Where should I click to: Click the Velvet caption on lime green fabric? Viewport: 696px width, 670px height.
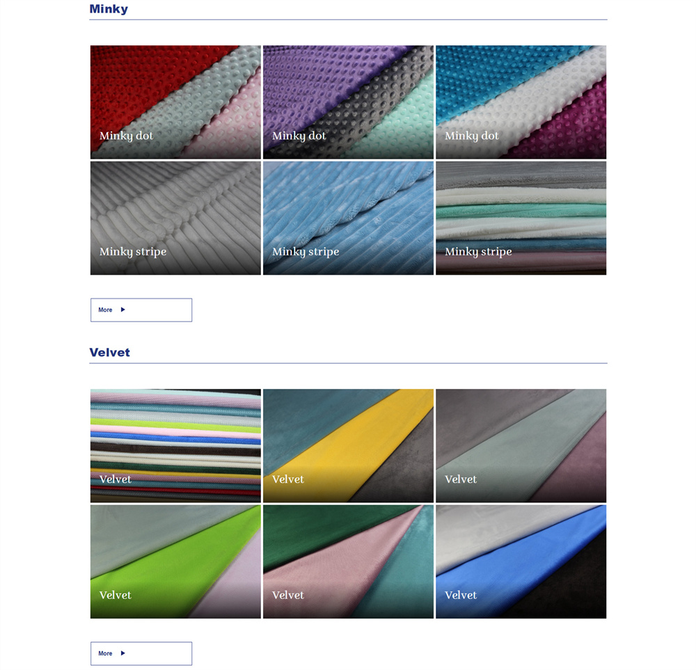point(116,595)
